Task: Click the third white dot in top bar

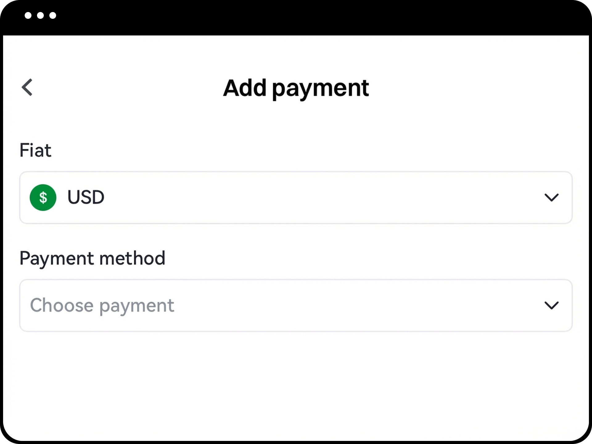Action: pos(53,15)
